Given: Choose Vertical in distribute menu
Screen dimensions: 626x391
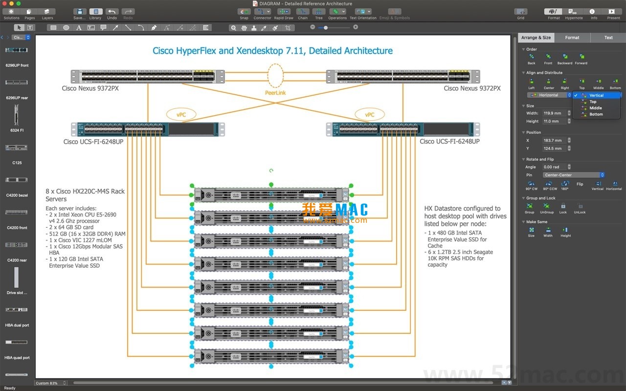Looking at the screenshot, I should pyautogui.click(x=597, y=95).
